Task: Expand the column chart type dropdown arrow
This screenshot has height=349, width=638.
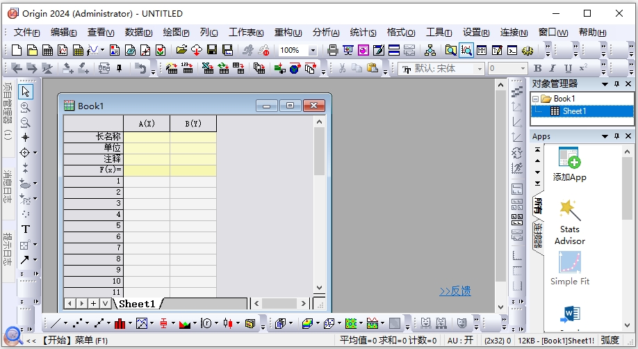Action: pyautogui.click(x=130, y=324)
